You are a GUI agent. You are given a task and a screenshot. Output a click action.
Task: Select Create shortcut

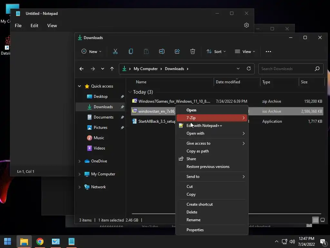(x=212, y=204)
